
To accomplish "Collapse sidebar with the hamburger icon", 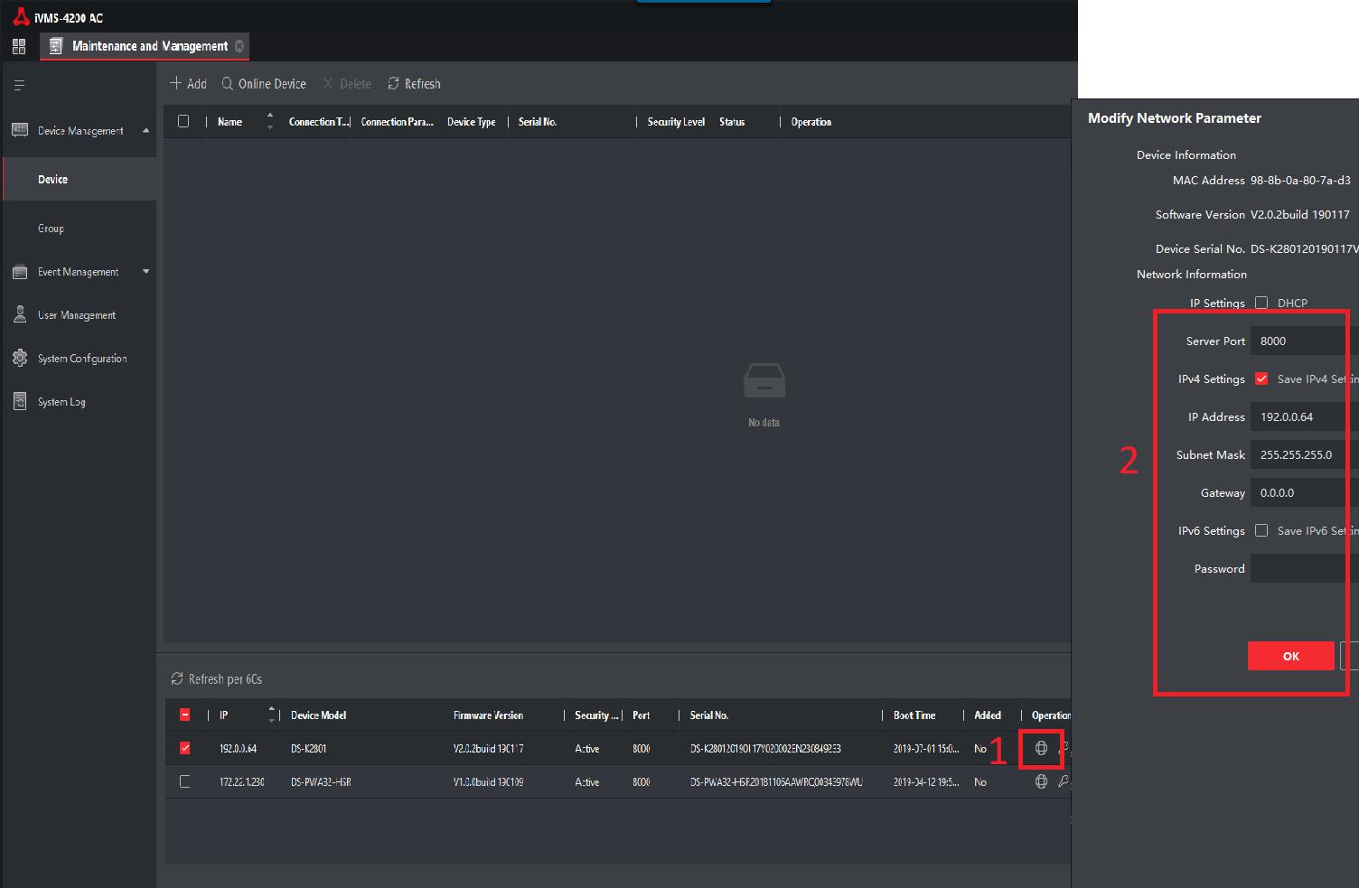I will pyautogui.click(x=19, y=86).
